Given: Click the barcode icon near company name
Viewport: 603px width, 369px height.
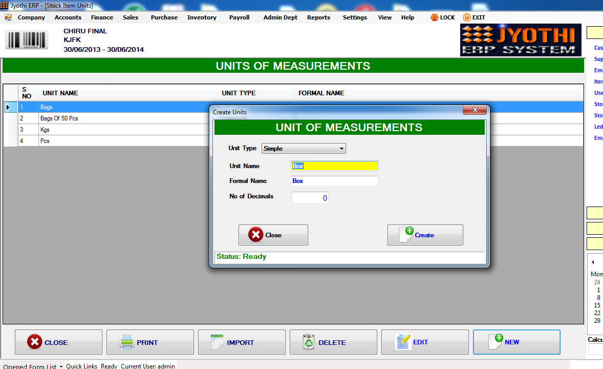Looking at the screenshot, I should pyautogui.click(x=26, y=40).
